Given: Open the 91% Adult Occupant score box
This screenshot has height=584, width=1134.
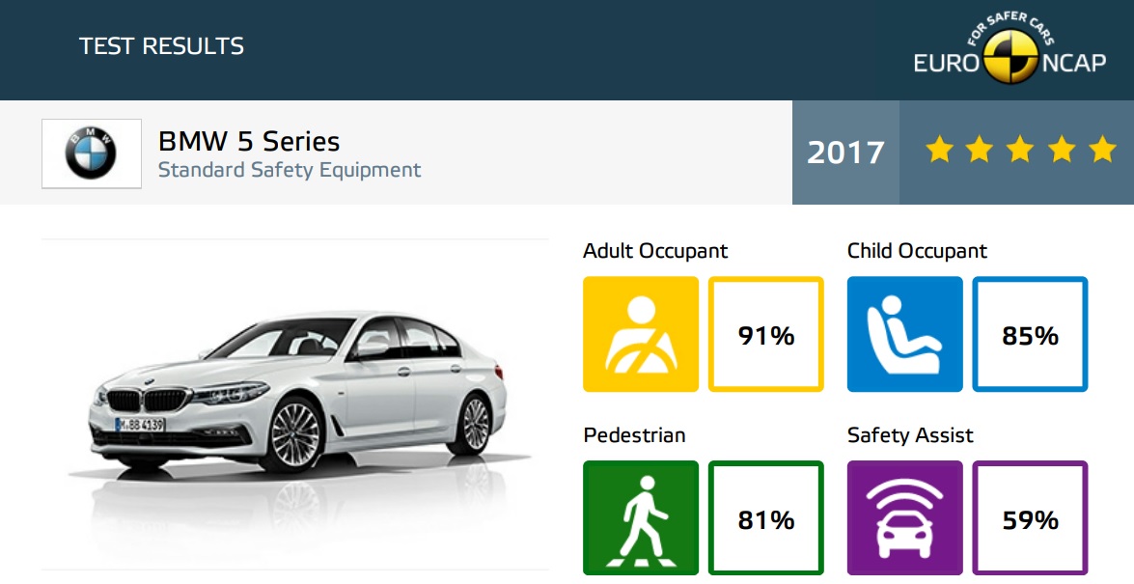Looking at the screenshot, I should click(766, 334).
